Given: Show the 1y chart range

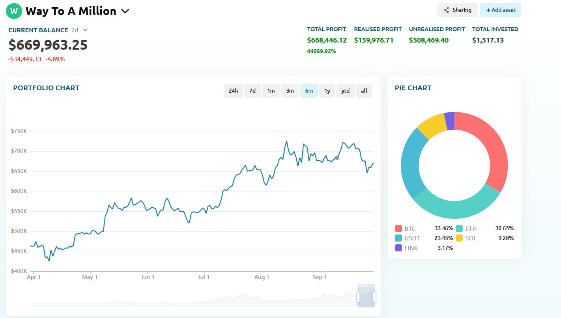Looking at the screenshot, I should click(327, 91).
